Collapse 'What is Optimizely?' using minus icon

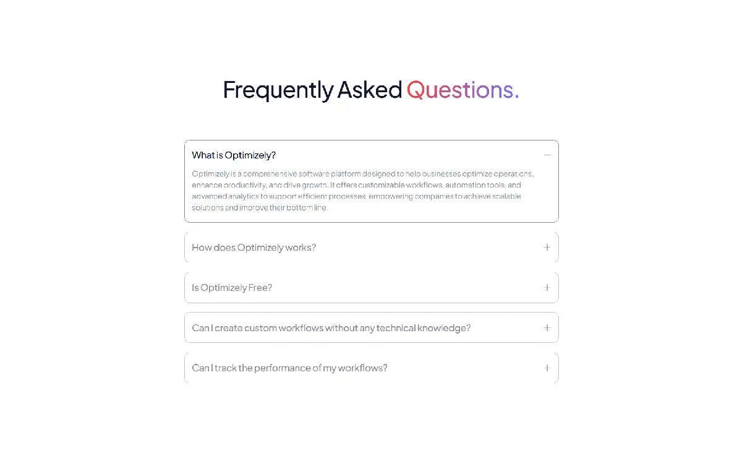pyautogui.click(x=547, y=155)
